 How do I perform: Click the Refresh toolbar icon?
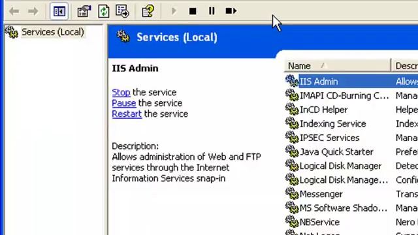(x=104, y=11)
